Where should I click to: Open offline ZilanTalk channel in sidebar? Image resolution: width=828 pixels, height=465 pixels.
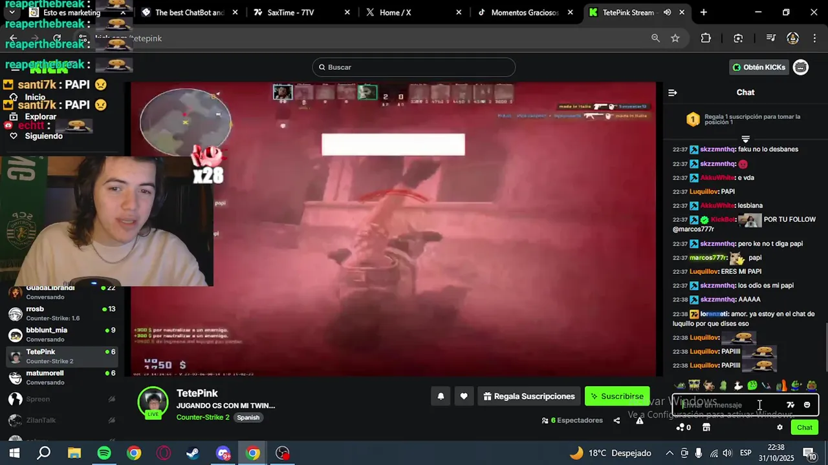click(x=61, y=420)
